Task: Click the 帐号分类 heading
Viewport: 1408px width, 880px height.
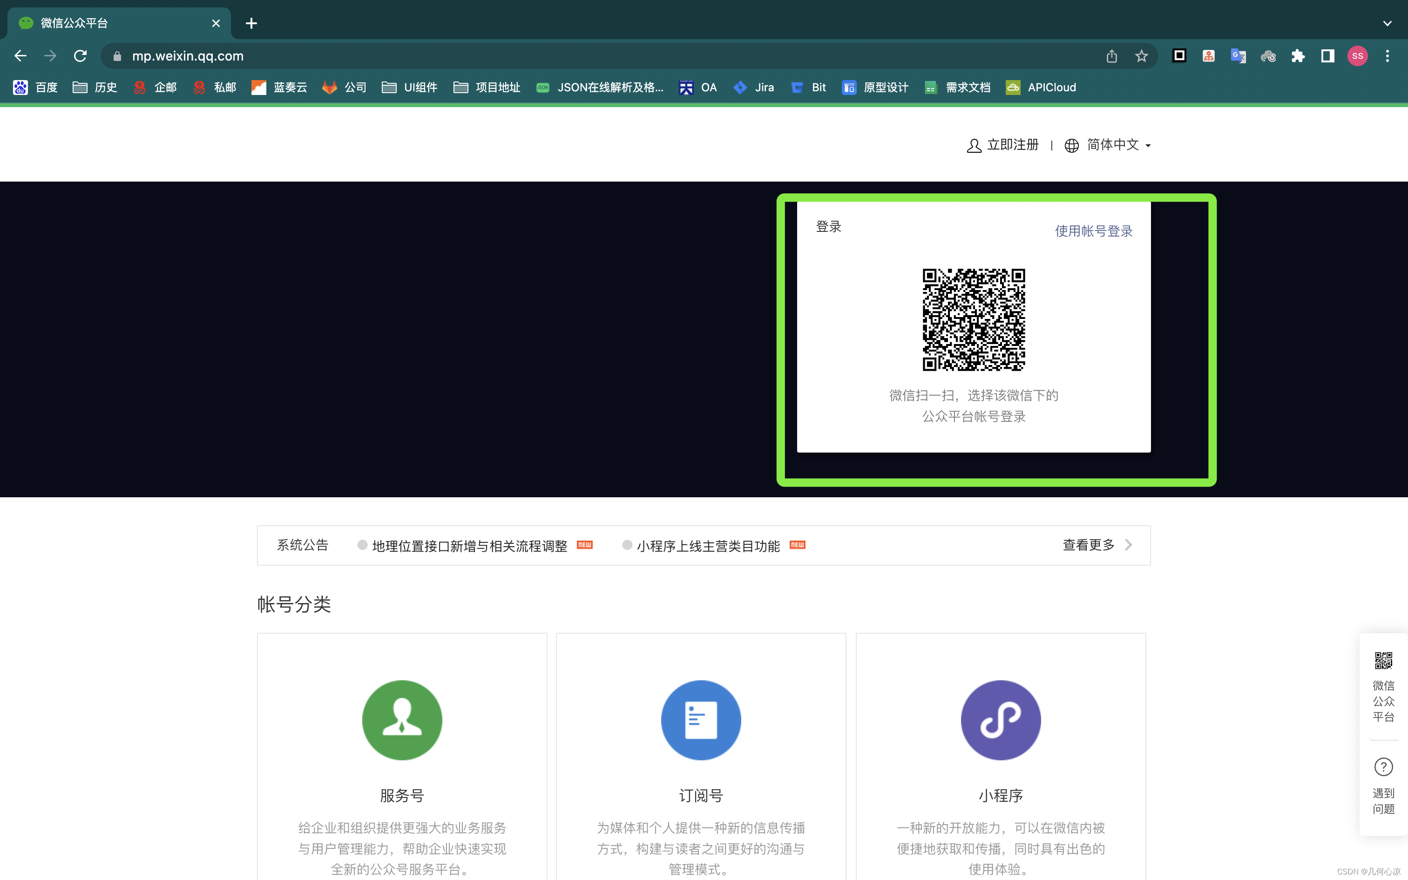Action: pos(294,604)
